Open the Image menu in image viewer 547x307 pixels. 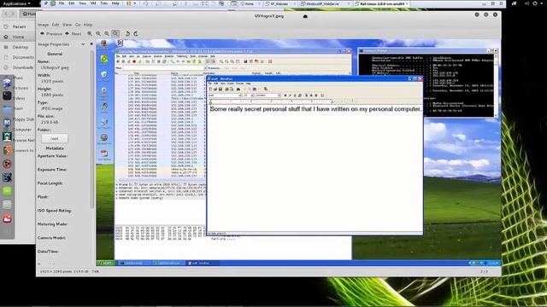43,25
